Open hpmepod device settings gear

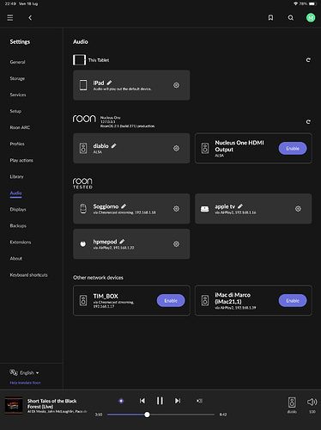tap(176, 244)
